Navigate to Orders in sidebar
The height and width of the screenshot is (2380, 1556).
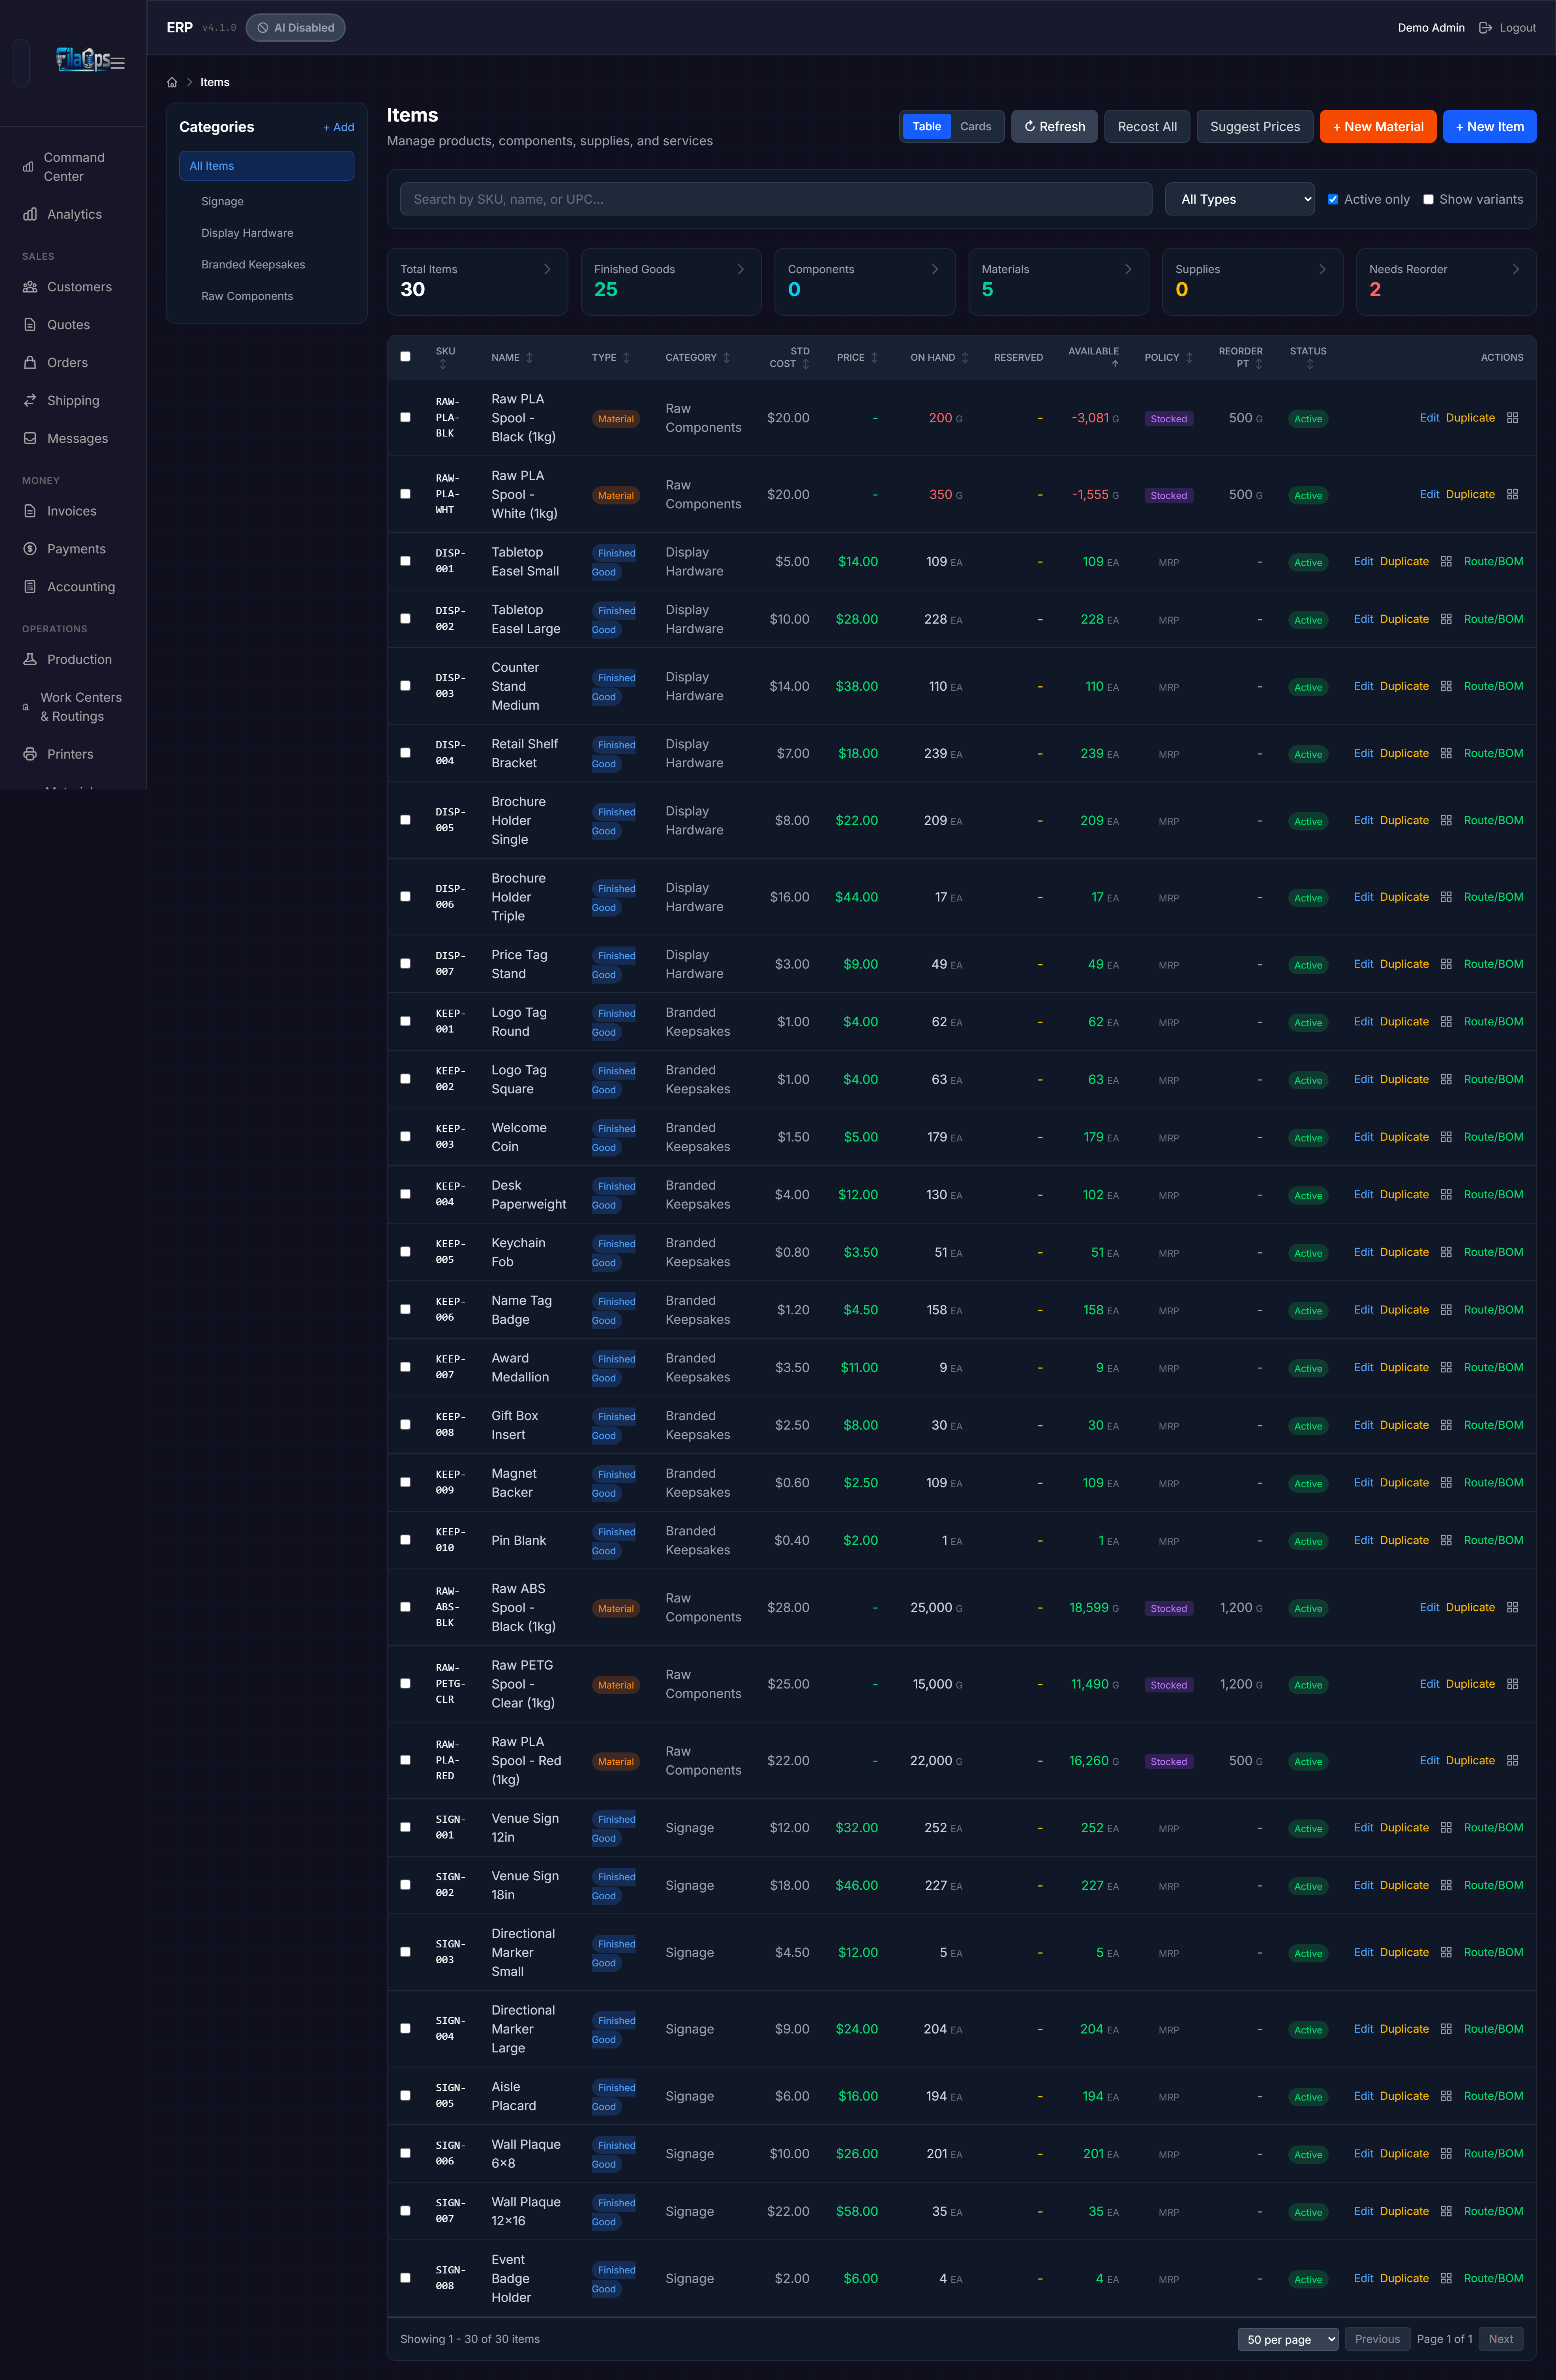(x=73, y=363)
